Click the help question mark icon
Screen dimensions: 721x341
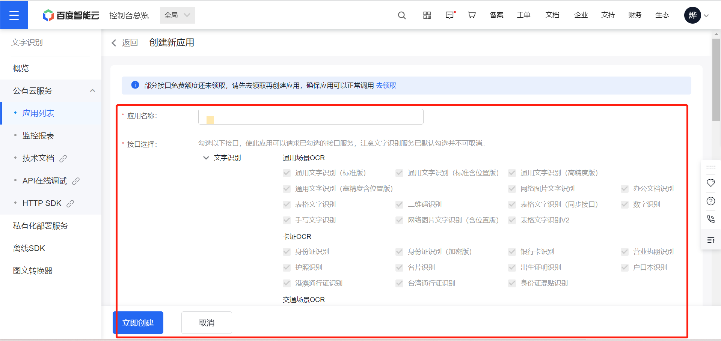point(710,201)
